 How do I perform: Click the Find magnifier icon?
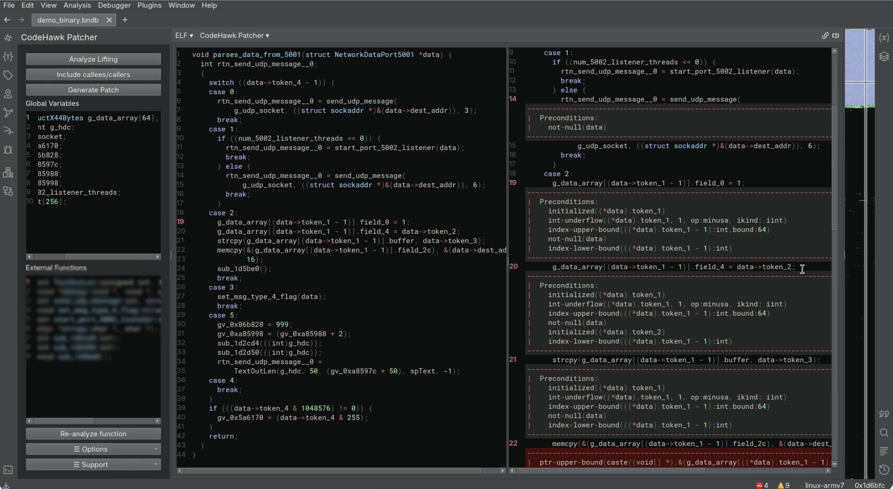tap(884, 433)
